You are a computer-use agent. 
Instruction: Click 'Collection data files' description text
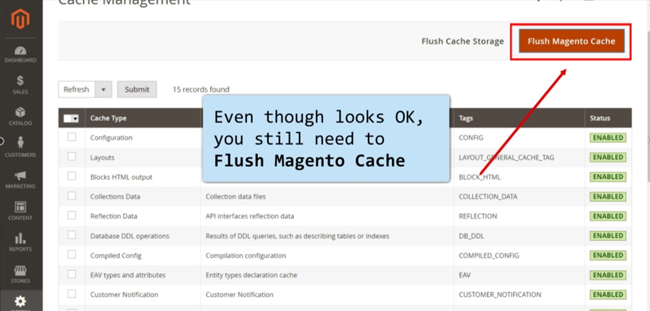(235, 196)
